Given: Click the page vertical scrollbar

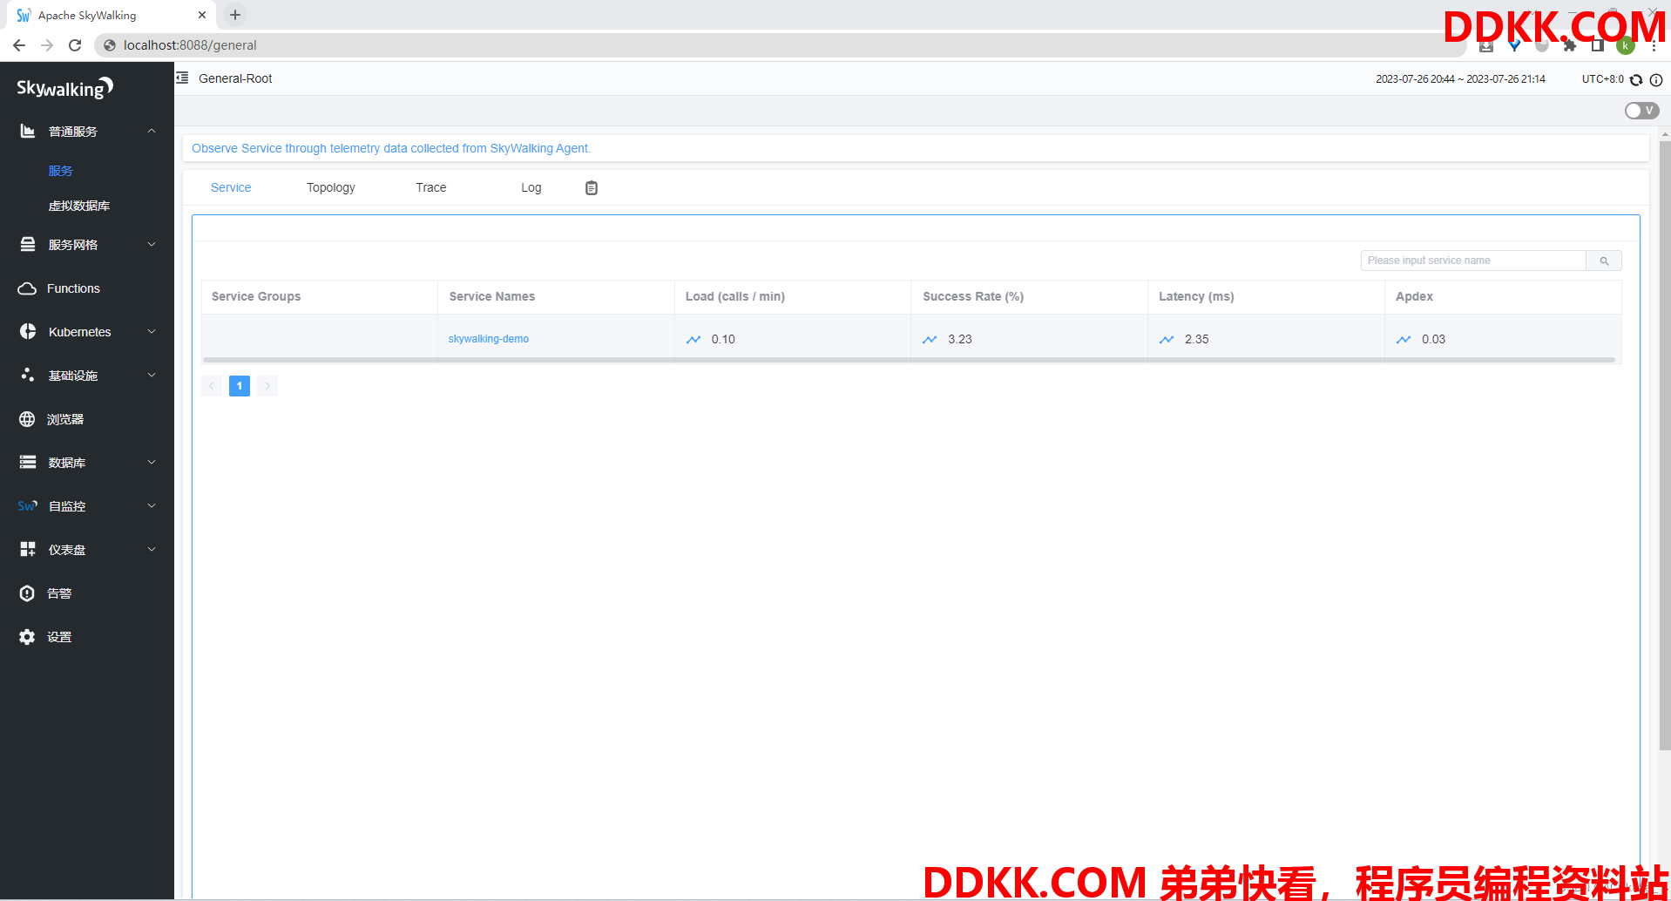Looking at the screenshot, I should click(1665, 444).
